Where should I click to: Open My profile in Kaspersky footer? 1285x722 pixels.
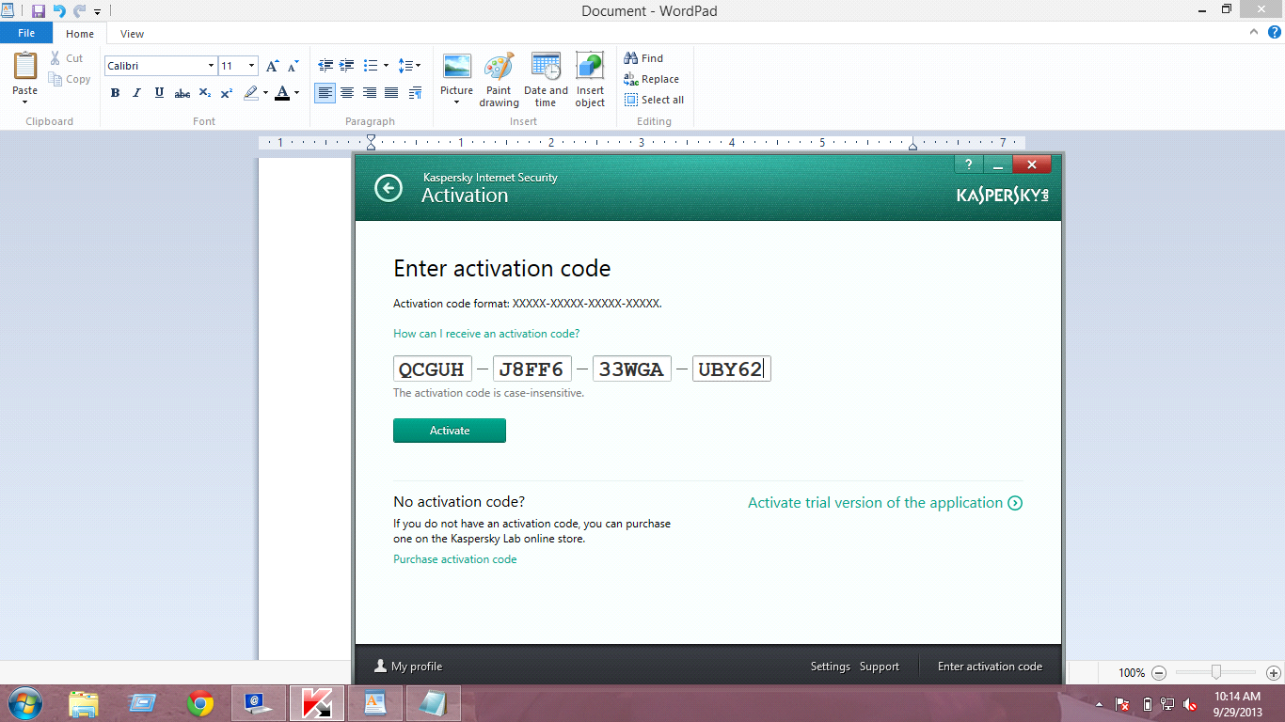click(x=408, y=667)
